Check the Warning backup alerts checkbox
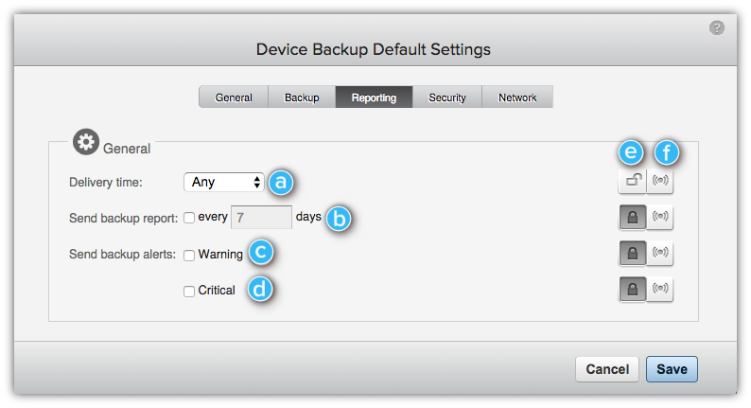Viewport: 751px width, 408px height. [189, 255]
